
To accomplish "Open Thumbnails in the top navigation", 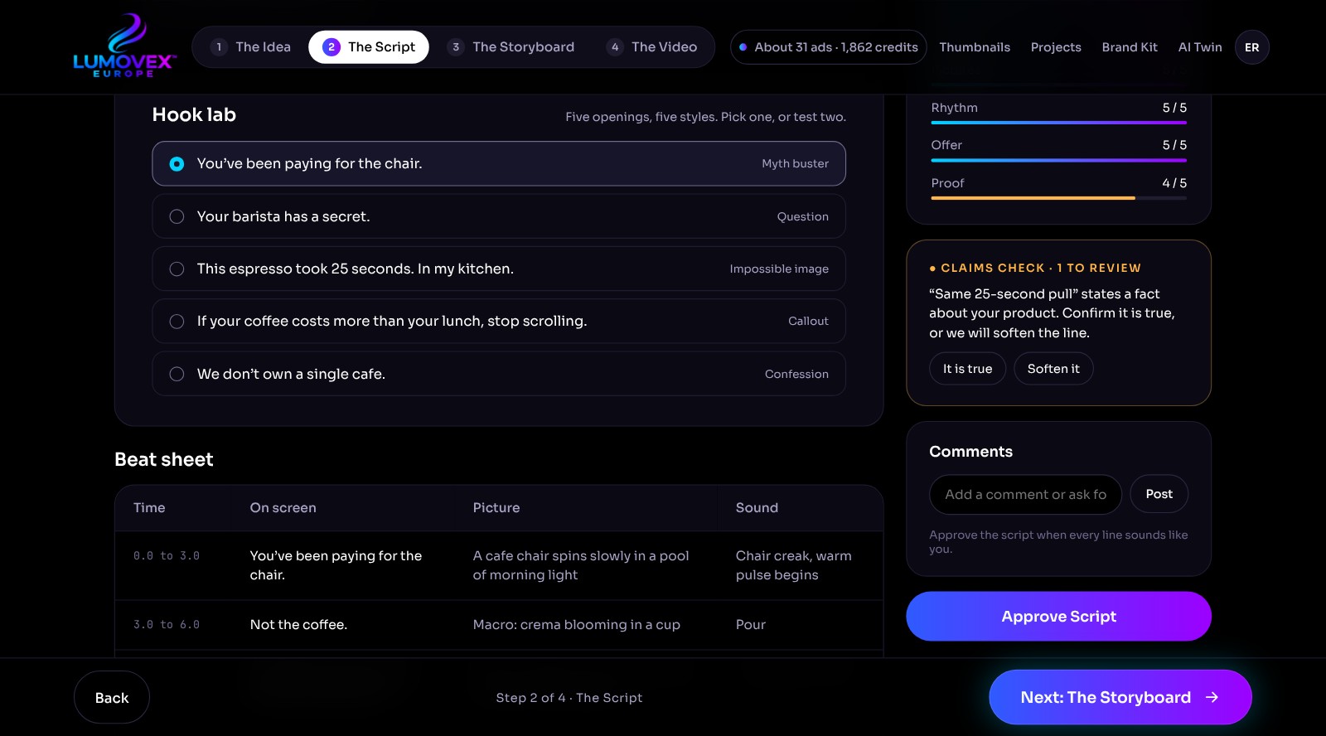I will [x=975, y=47].
